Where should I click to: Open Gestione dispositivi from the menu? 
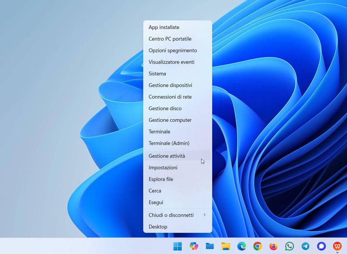coord(170,85)
